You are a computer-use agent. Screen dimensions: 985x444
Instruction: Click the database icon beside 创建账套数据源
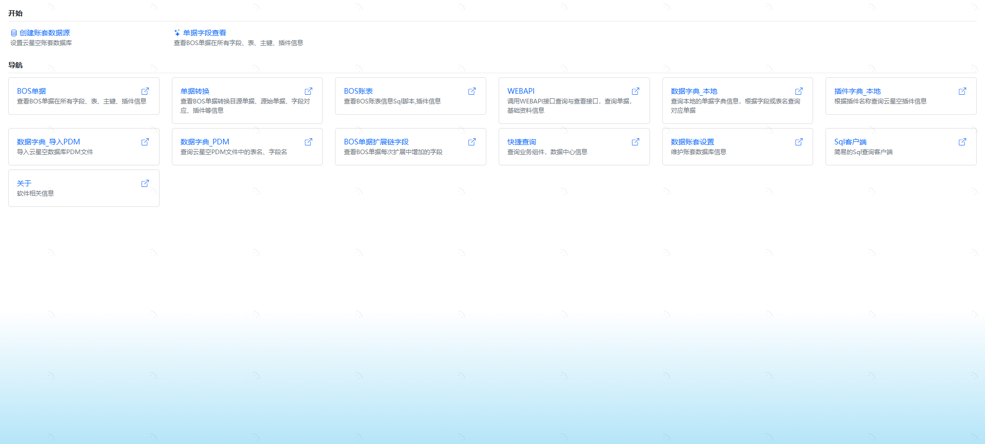point(14,33)
